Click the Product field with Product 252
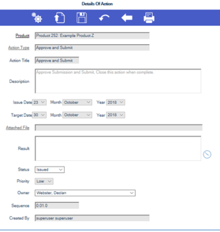The image size is (220, 232). [x=92, y=35]
